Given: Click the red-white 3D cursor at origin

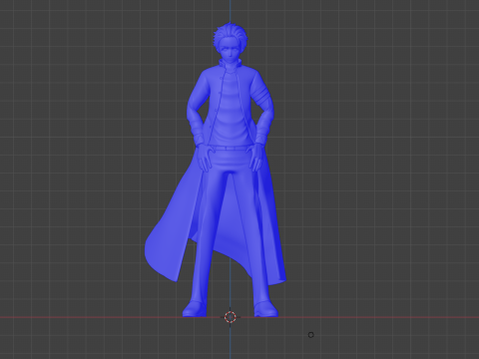Looking at the screenshot, I should point(231,317).
